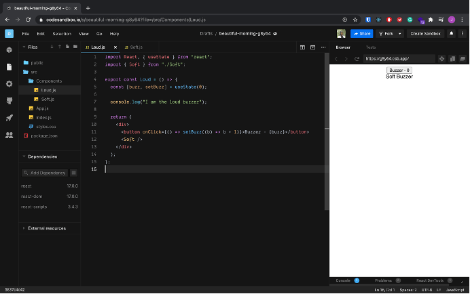The height and width of the screenshot is (294, 470).
Task: Create a new file icon
Action: tap(67, 47)
